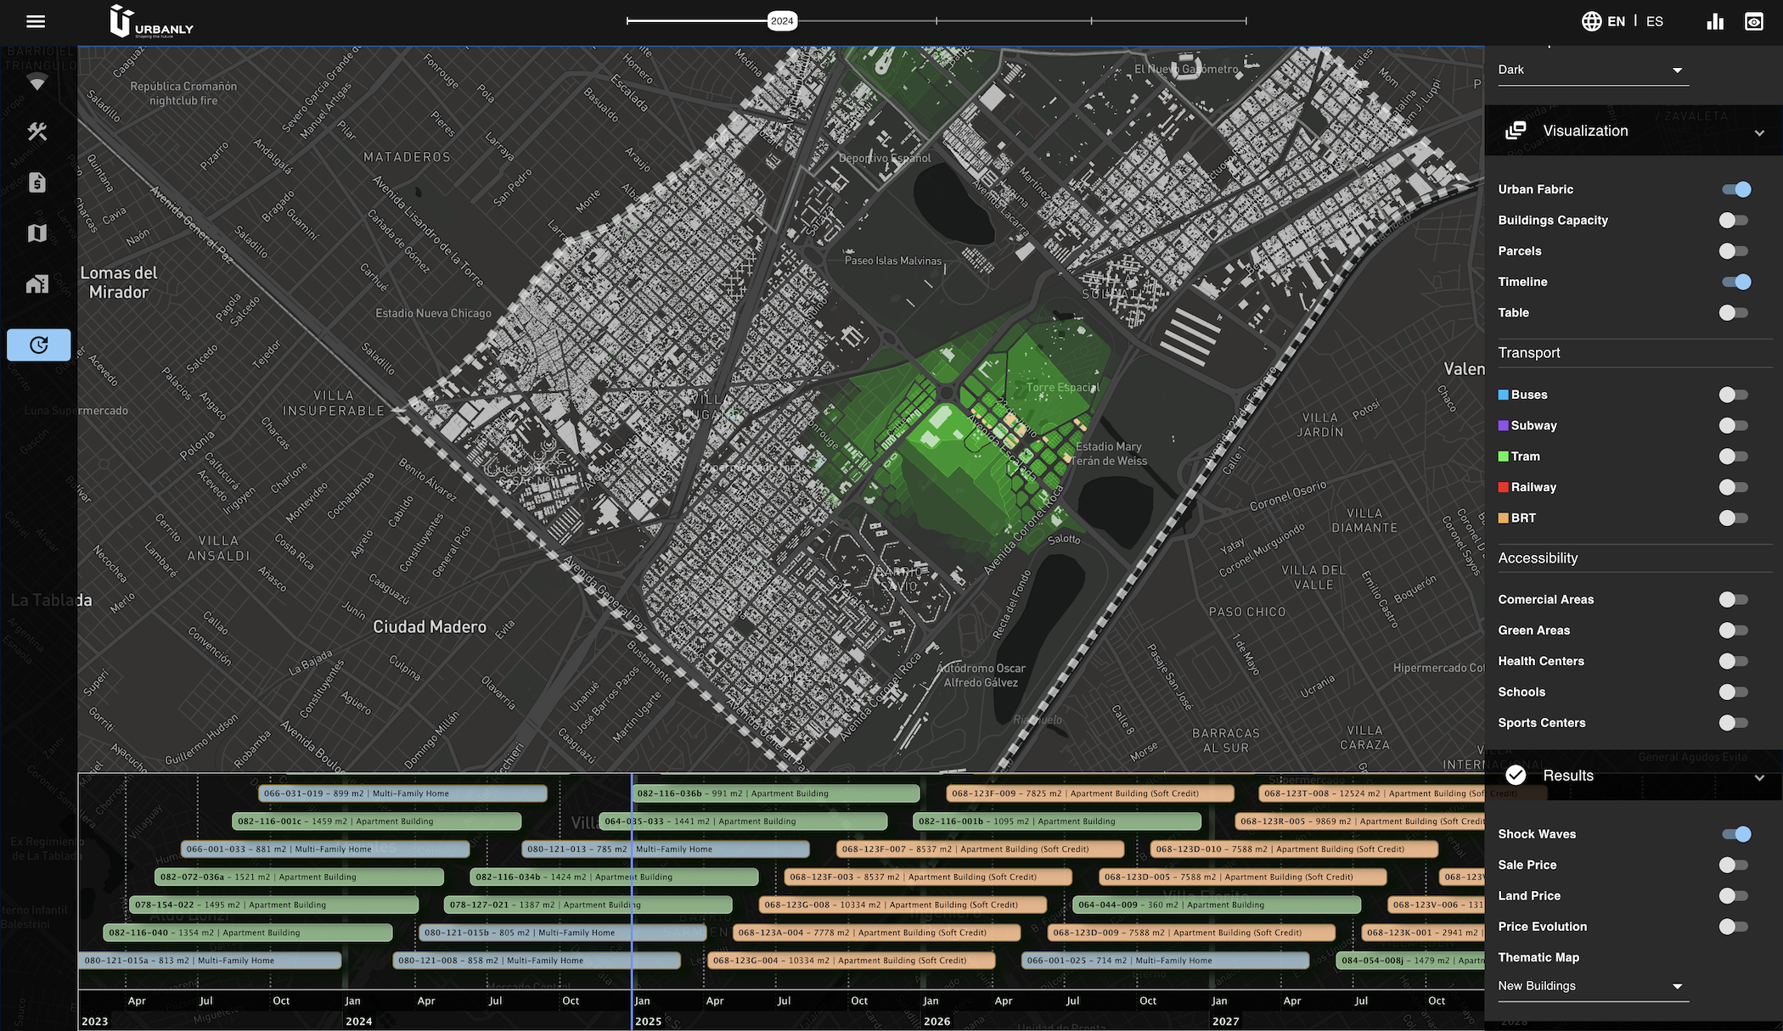Enable the Table toggle
The height and width of the screenshot is (1031, 1783).
1733,313
